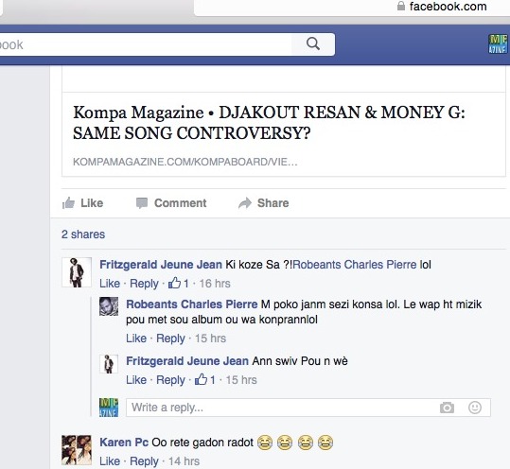View thumbs-up count on 'Ann swiv' reply
510x469 pixels.
(x=205, y=379)
